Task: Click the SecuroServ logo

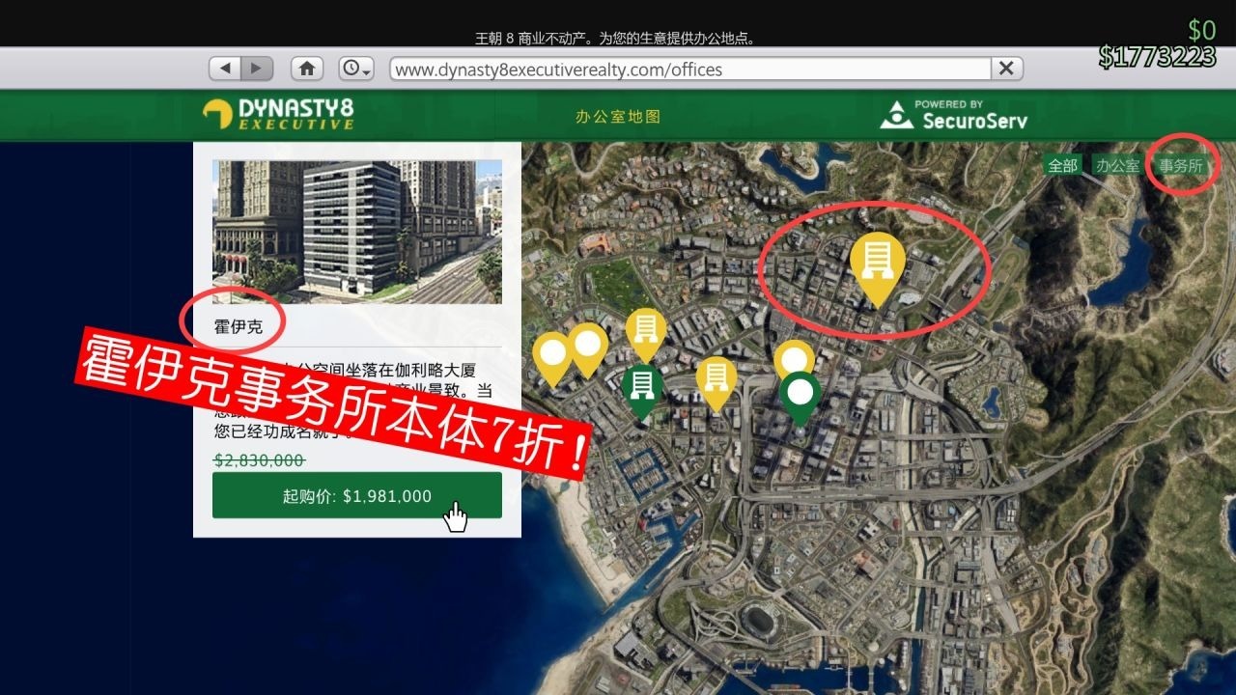Action: 954,115
